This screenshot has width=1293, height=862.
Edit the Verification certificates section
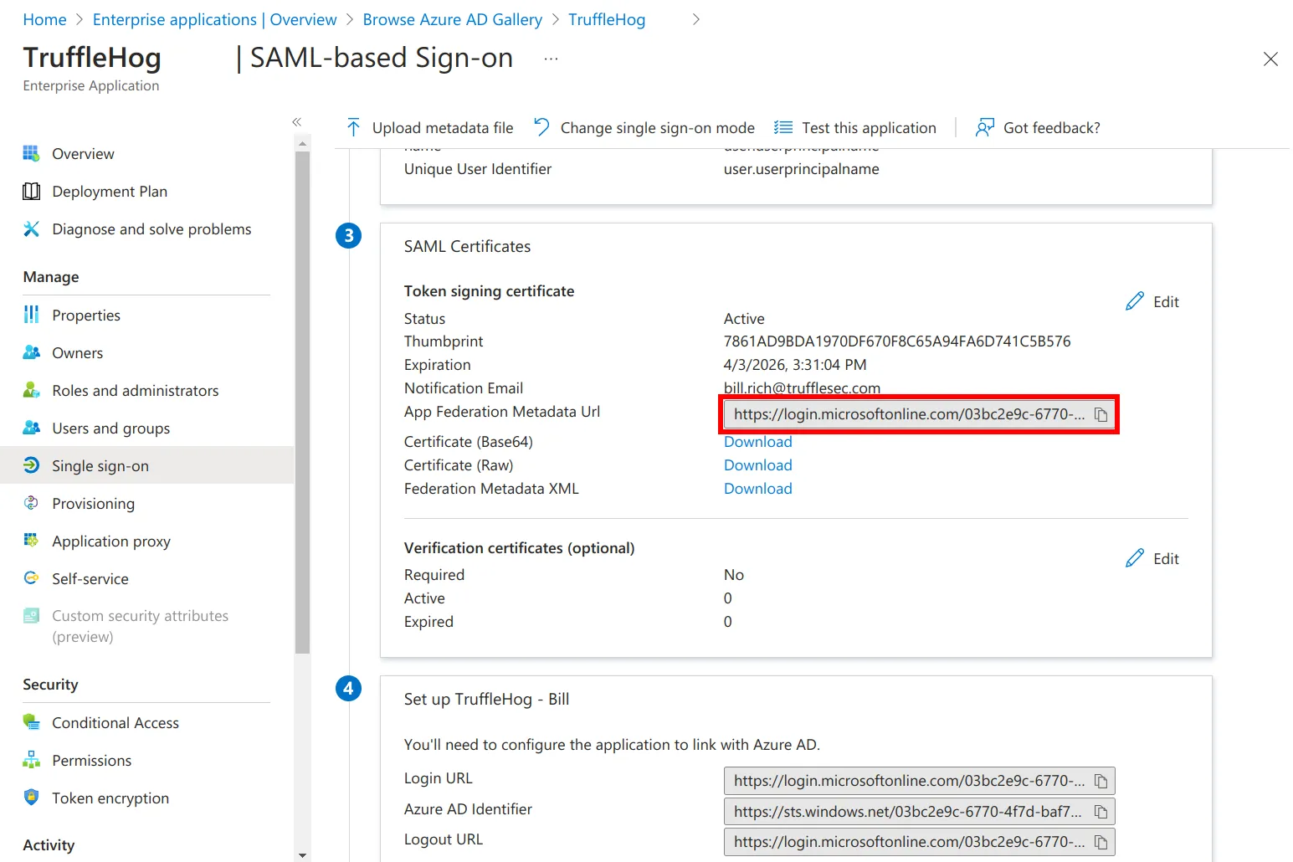[1152, 559]
